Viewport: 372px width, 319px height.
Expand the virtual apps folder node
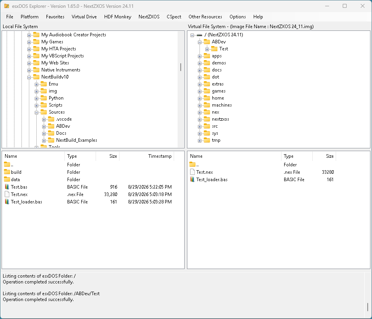pos(199,57)
